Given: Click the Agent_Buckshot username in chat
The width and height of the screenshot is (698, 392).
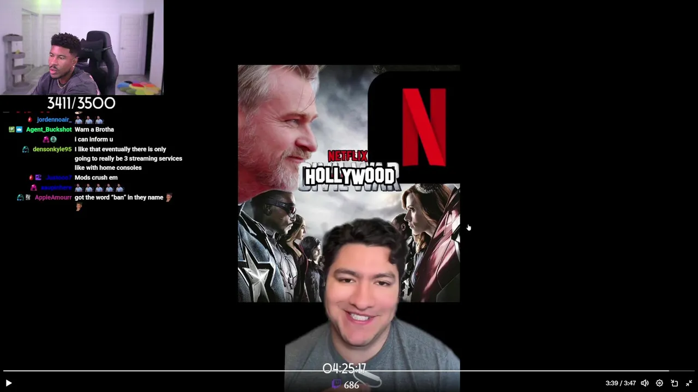Looking at the screenshot, I should point(49,130).
